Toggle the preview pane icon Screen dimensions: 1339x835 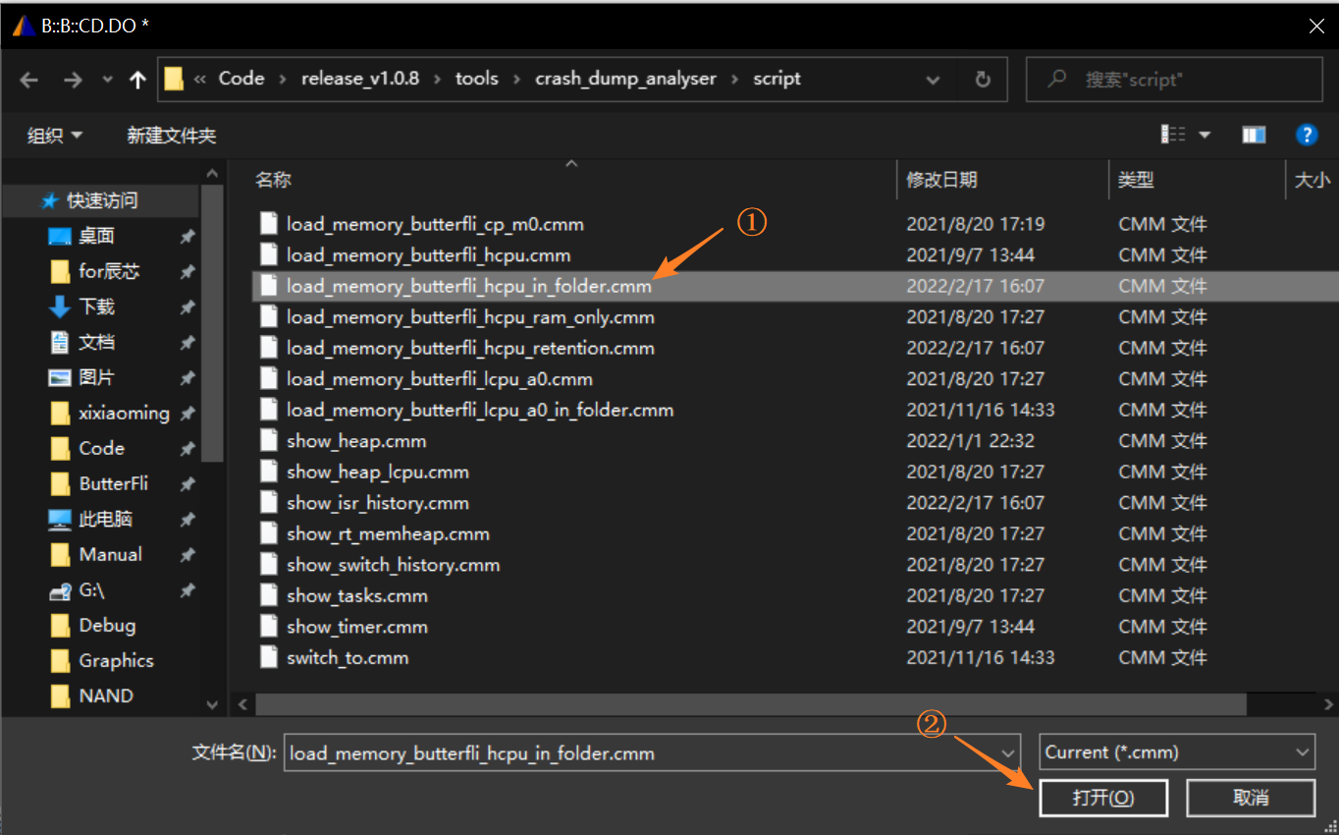(1254, 135)
